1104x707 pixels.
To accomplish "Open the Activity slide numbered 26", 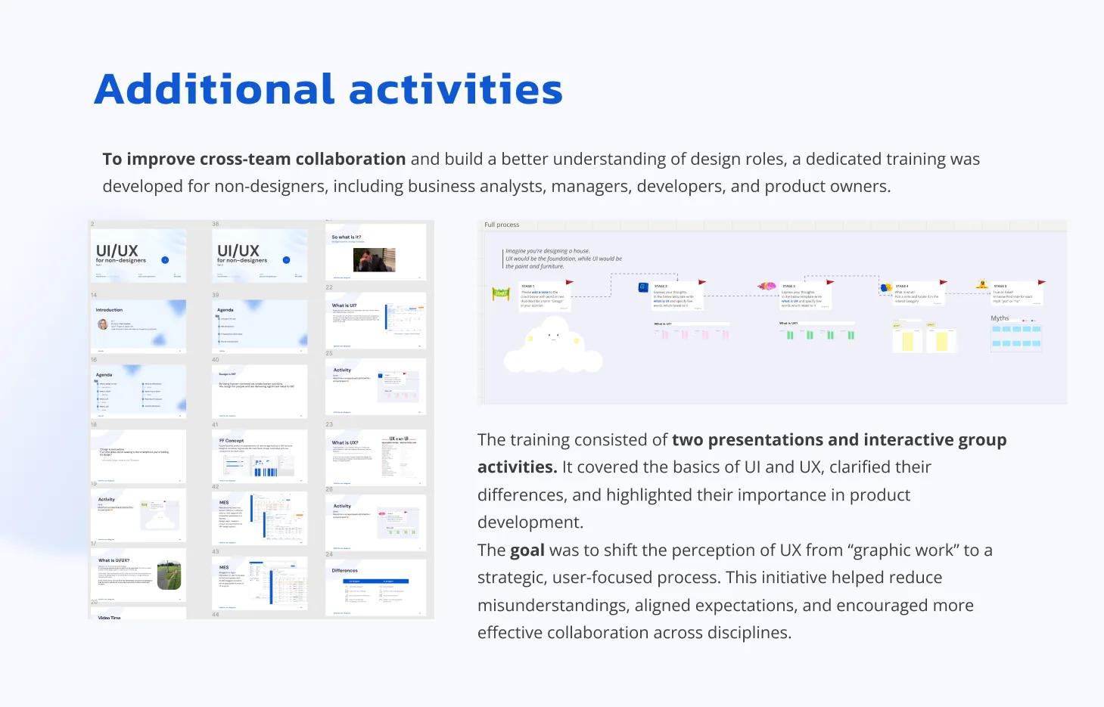I will point(376,522).
